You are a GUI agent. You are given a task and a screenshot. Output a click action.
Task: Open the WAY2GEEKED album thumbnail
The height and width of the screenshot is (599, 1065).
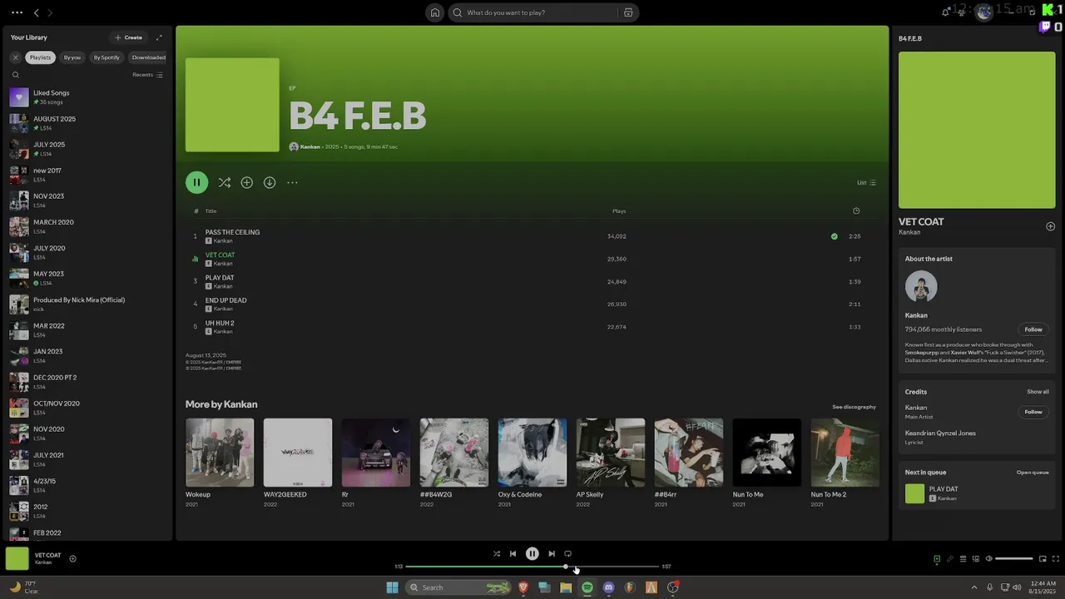[x=298, y=453]
